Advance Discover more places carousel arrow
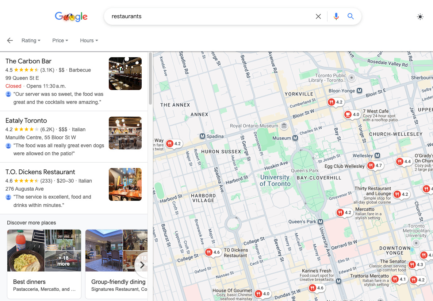 [142, 265]
